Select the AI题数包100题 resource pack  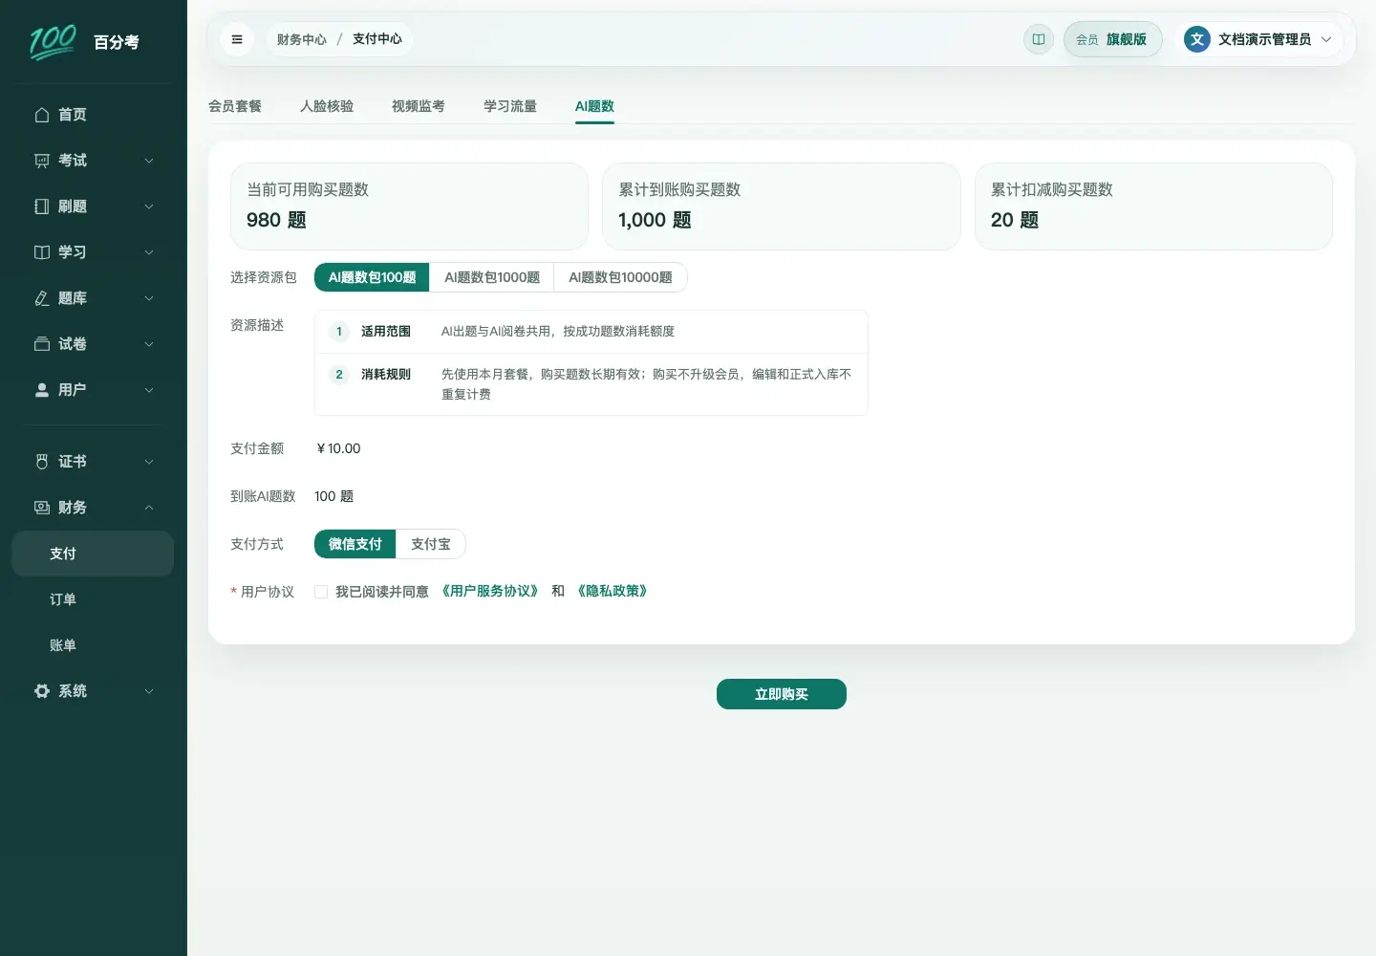(x=372, y=277)
